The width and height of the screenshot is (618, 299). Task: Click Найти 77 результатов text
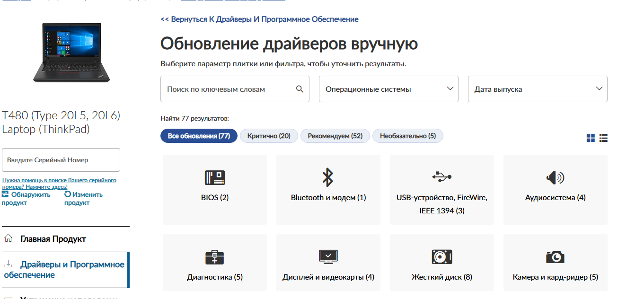coord(194,119)
